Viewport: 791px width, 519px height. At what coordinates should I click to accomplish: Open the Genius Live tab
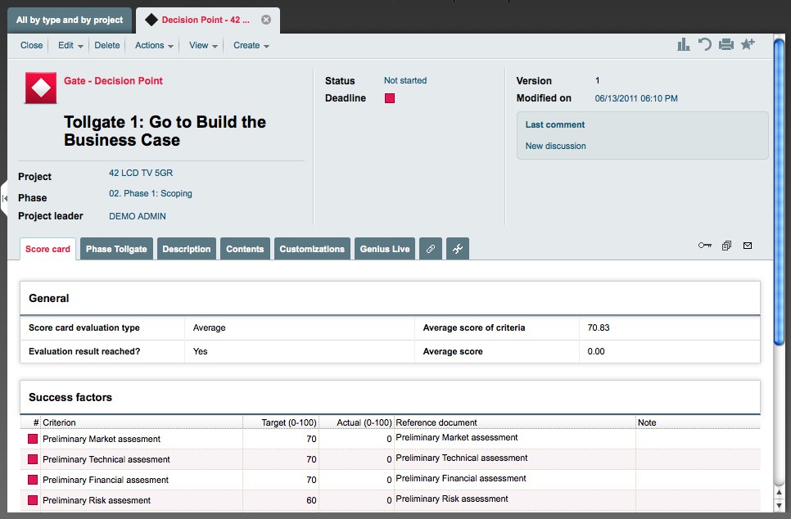point(385,249)
